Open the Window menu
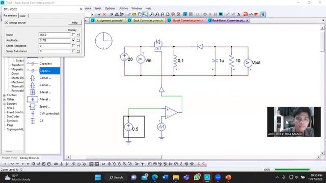The width and height of the screenshot is (326, 183). (x=137, y=8)
